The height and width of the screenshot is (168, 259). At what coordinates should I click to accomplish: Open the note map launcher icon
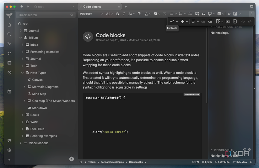point(9,53)
